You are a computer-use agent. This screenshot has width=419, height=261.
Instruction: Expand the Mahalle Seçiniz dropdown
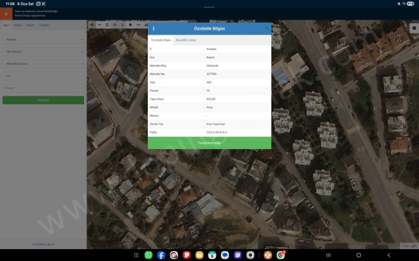pyautogui.click(x=43, y=64)
